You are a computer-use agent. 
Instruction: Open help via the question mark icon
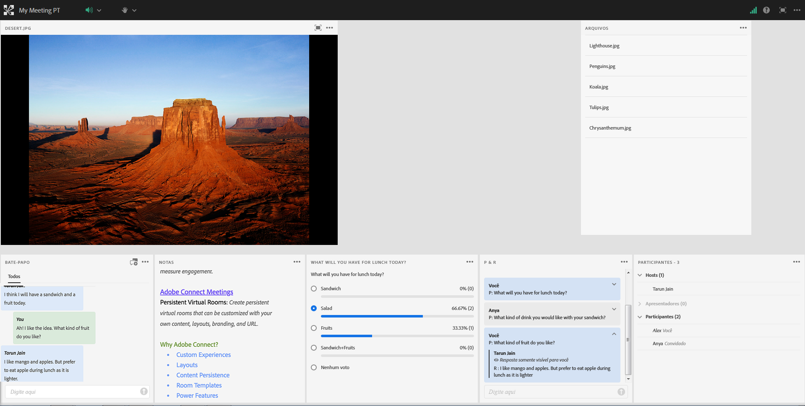tap(766, 10)
